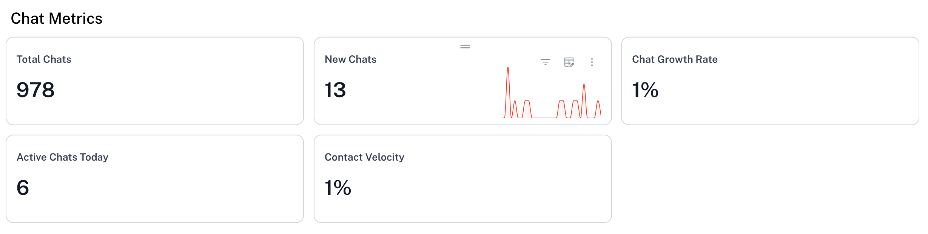Select the New Chats card label
Screen dimensions: 928x234
(350, 59)
